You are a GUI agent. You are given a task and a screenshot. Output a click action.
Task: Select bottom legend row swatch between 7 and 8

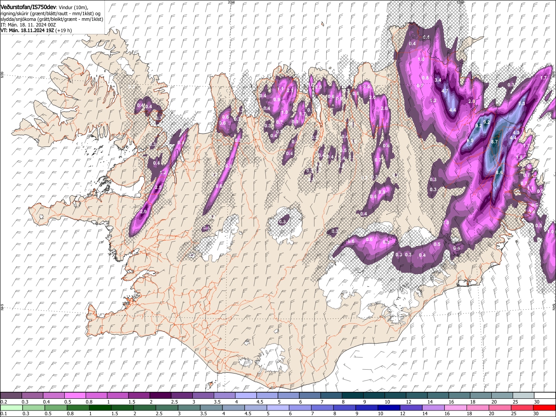(322, 407)
